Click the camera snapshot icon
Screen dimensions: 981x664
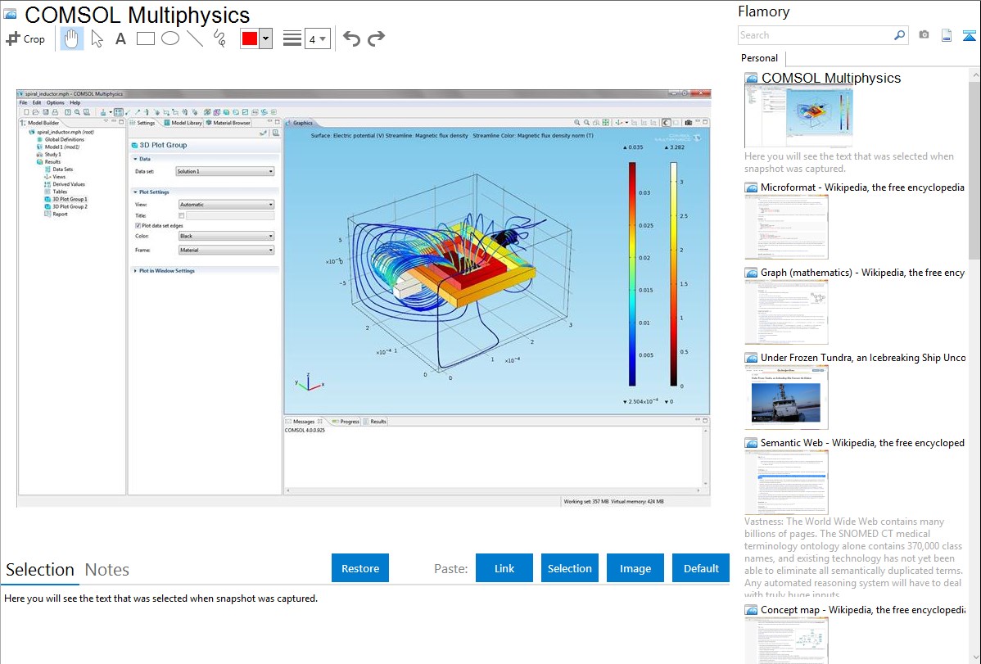click(924, 35)
